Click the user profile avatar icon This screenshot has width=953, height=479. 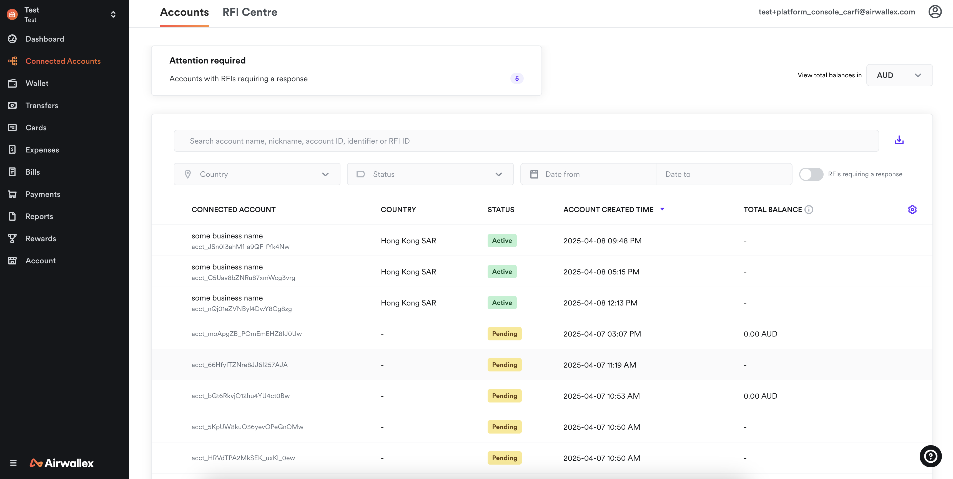click(934, 12)
